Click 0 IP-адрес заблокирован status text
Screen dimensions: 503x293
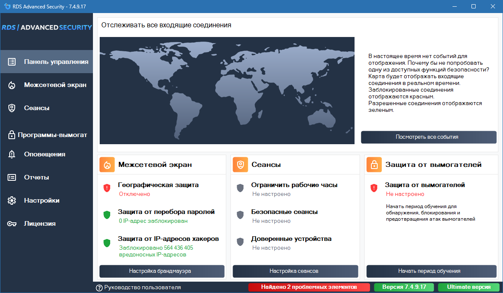pyautogui.click(x=153, y=221)
